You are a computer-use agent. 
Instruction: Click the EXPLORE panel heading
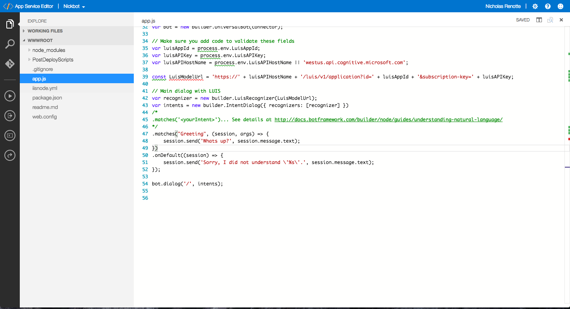(37, 21)
